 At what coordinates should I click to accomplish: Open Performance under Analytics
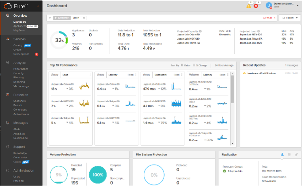(x=21, y=69)
